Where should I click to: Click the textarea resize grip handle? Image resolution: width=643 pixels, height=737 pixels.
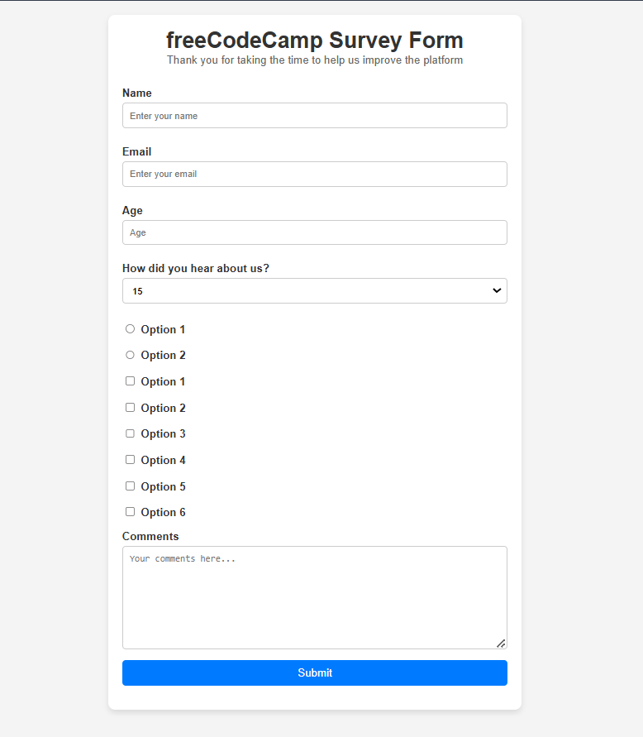(501, 643)
